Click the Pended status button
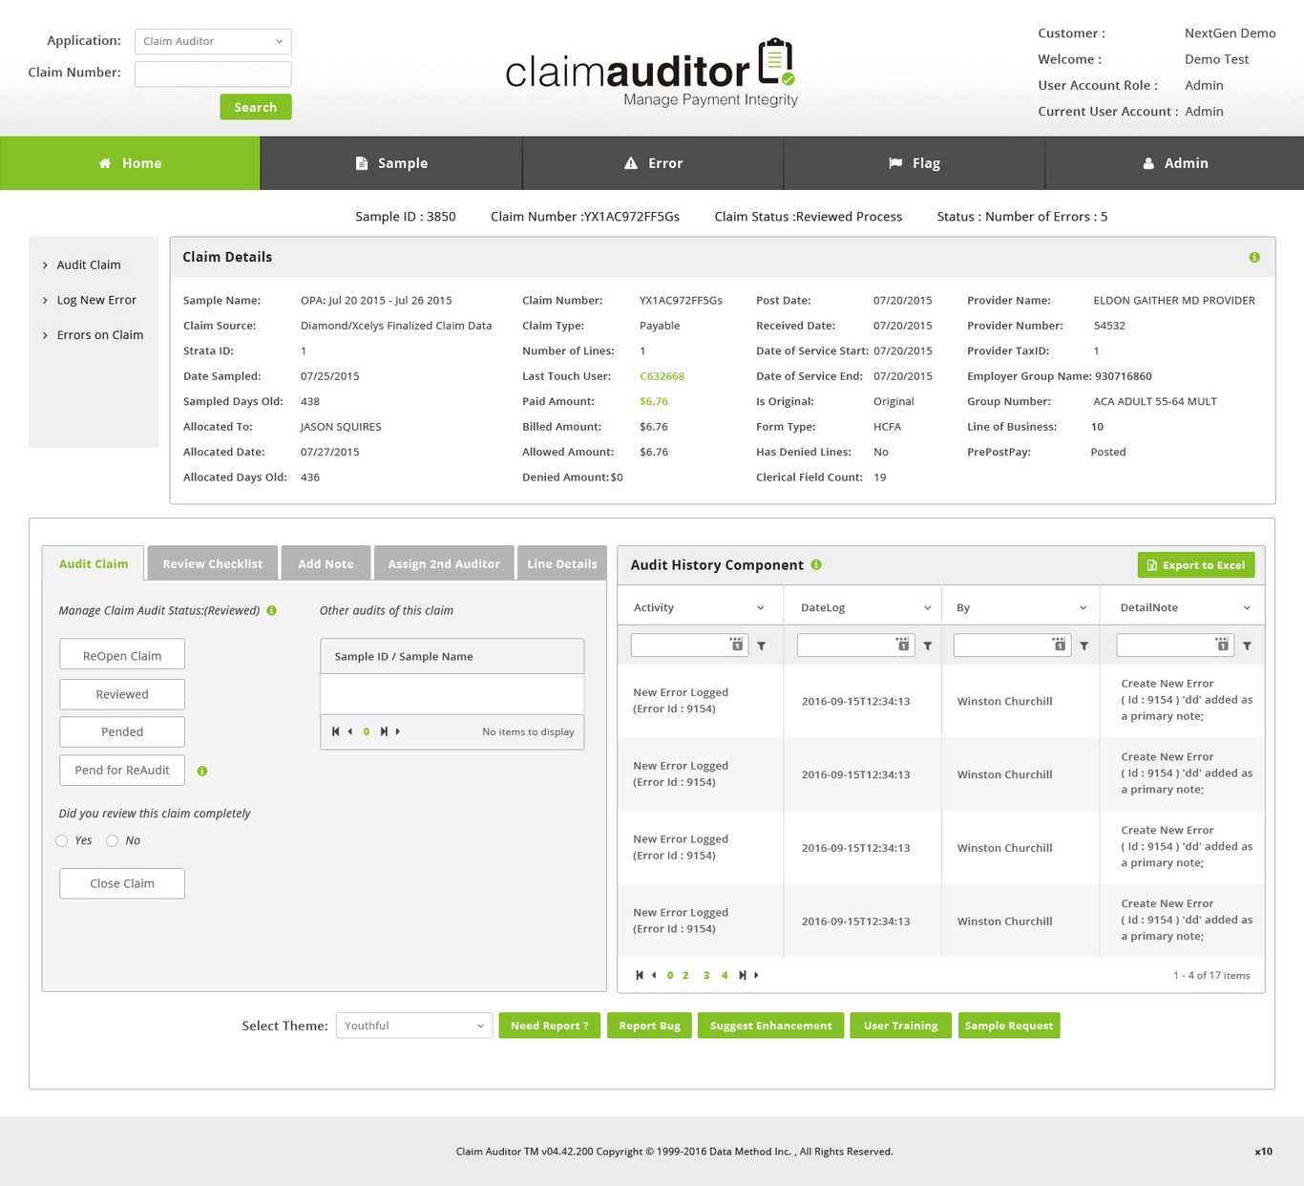 122,731
